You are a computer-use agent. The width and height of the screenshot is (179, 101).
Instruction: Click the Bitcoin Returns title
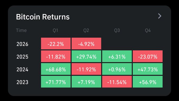(x=43, y=17)
